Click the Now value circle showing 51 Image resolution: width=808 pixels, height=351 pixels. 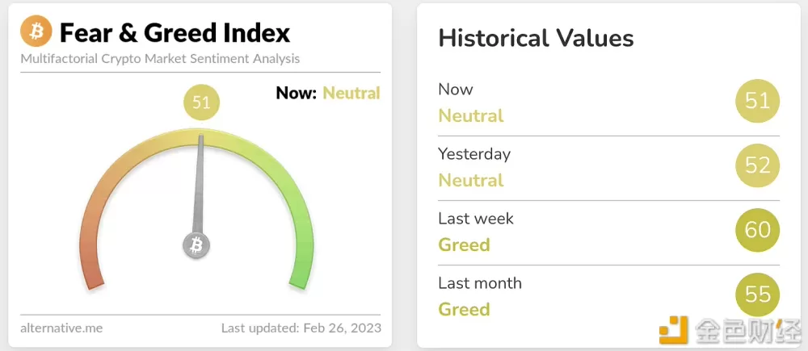pyautogui.click(x=757, y=100)
